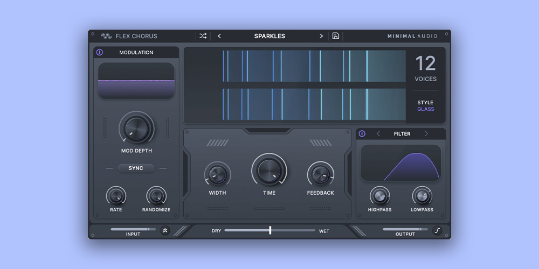This screenshot has height=269, width=539.
Task: Click the Flex Chorus waveform logo icon
Action: coord(106,36)
